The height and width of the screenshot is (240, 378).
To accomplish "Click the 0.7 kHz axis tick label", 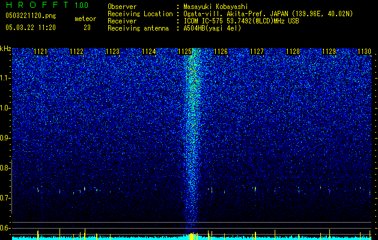I will (4, 198).
